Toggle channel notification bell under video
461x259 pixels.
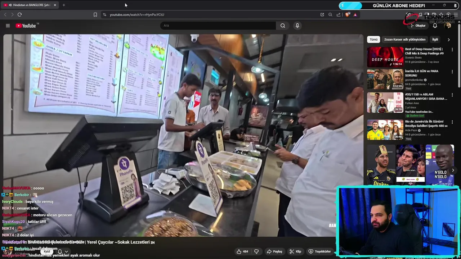coord(60,251)
